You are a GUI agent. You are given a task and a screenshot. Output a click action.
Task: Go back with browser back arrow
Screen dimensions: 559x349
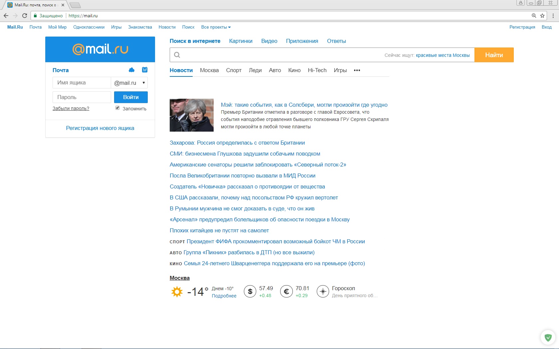pos(6,16)
